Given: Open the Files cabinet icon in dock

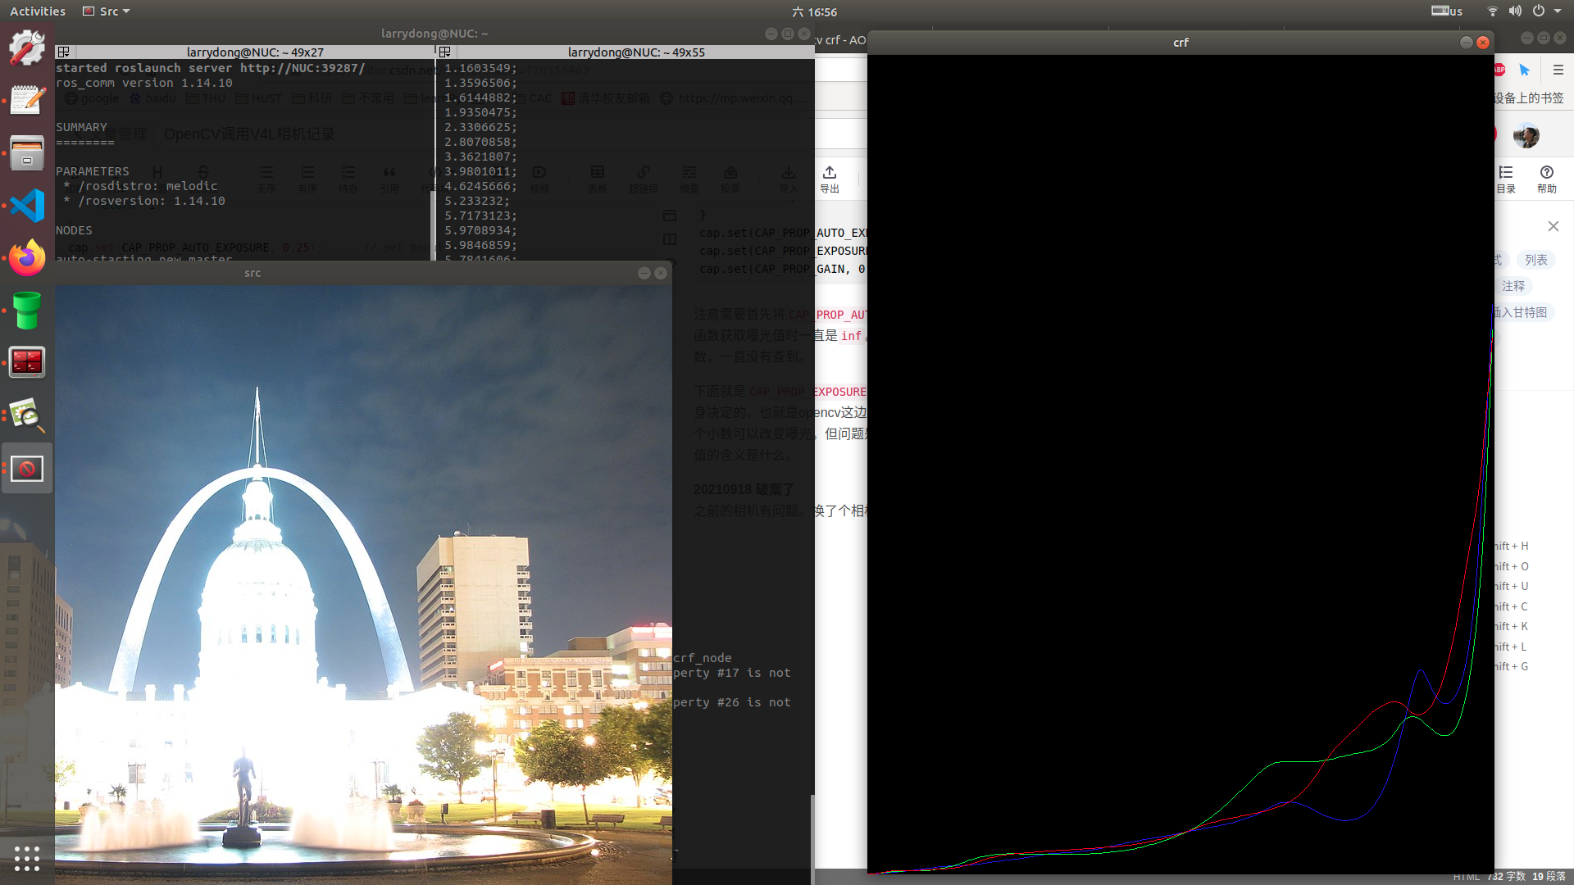Looking at the screenshot, I should (27, 152).
